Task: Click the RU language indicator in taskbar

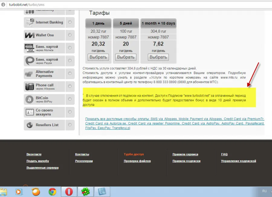Action: point(264,191)
